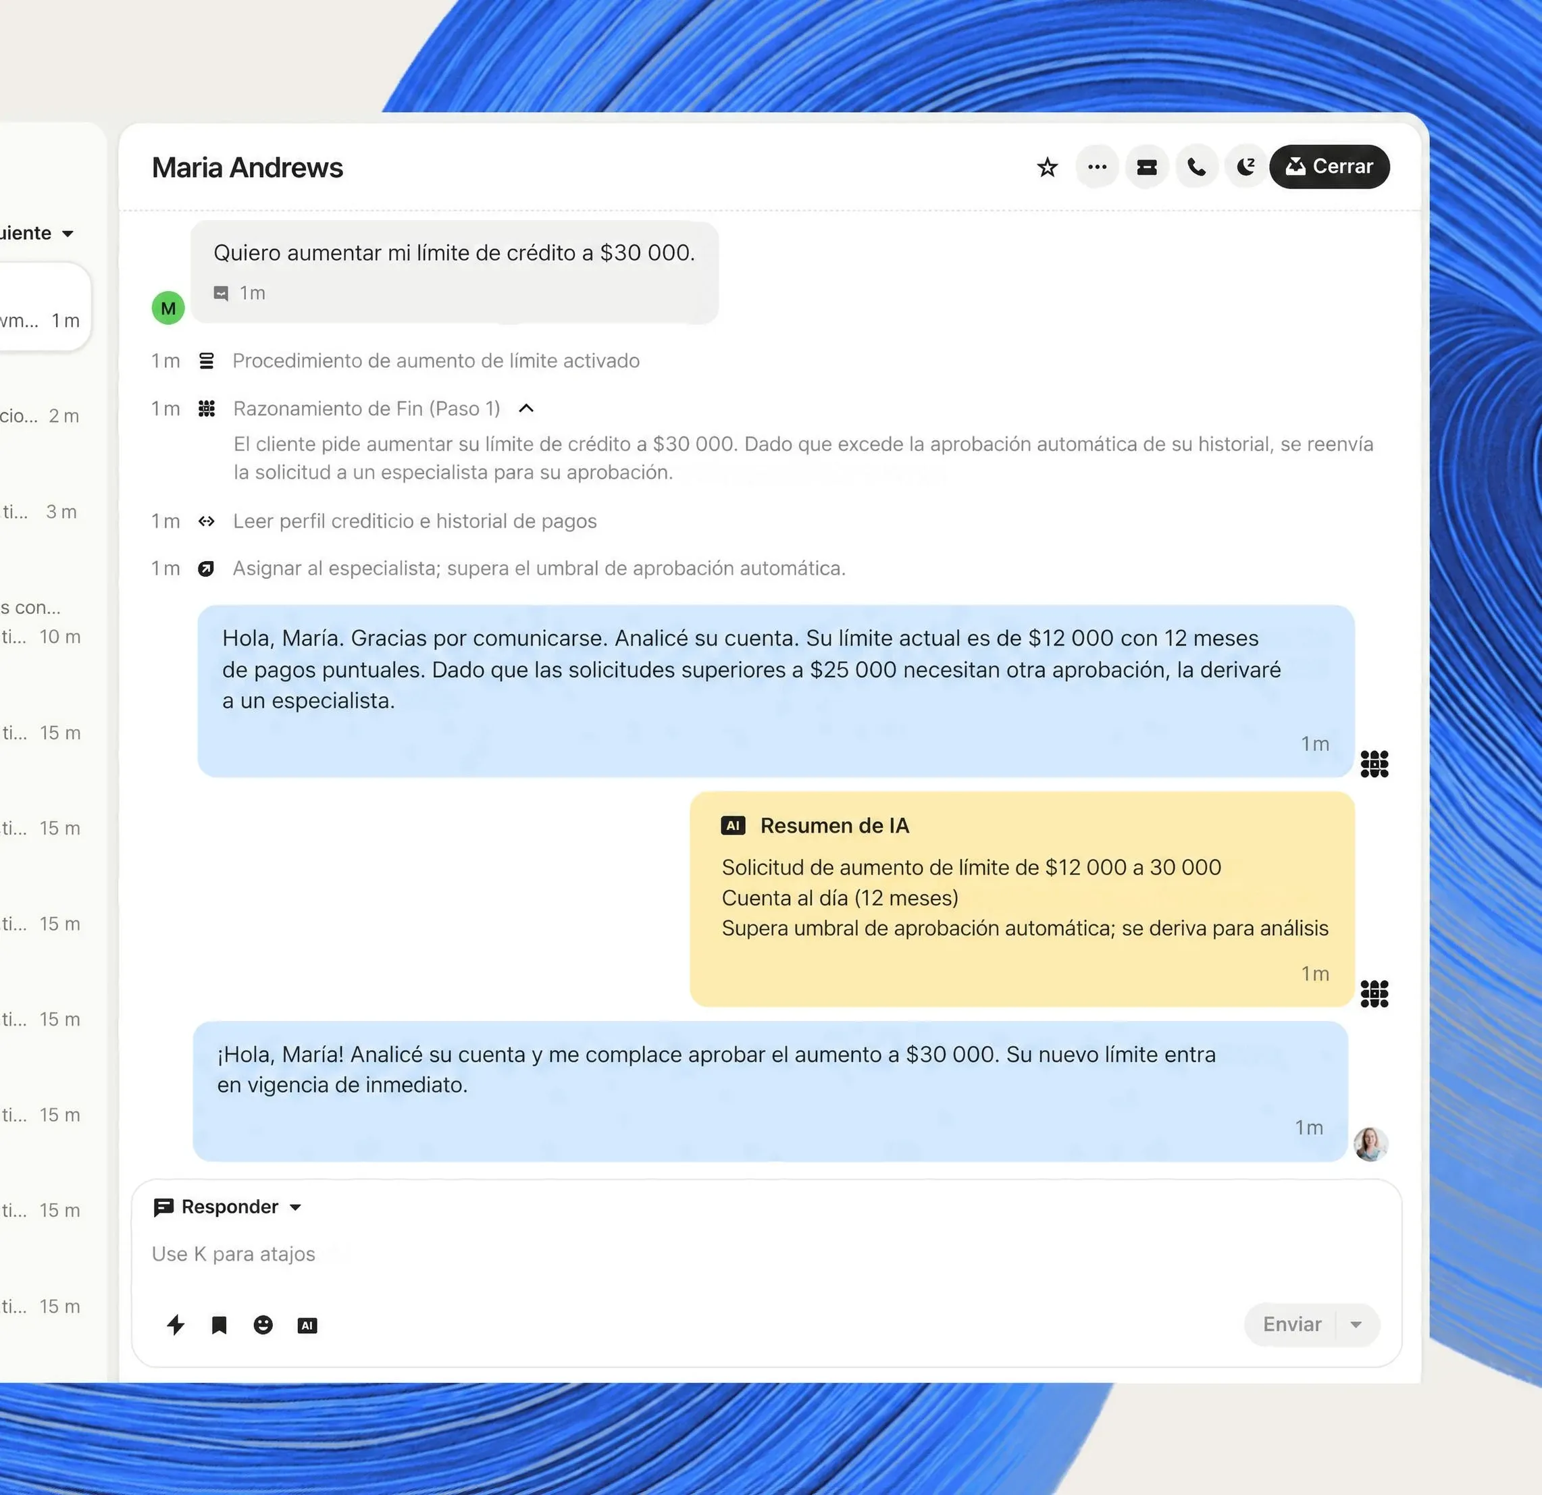Image resolution: width=1542 pixels, height=1495 pixels.
Task: Open the AI compose assistant icon
Action: [307, 1326]
